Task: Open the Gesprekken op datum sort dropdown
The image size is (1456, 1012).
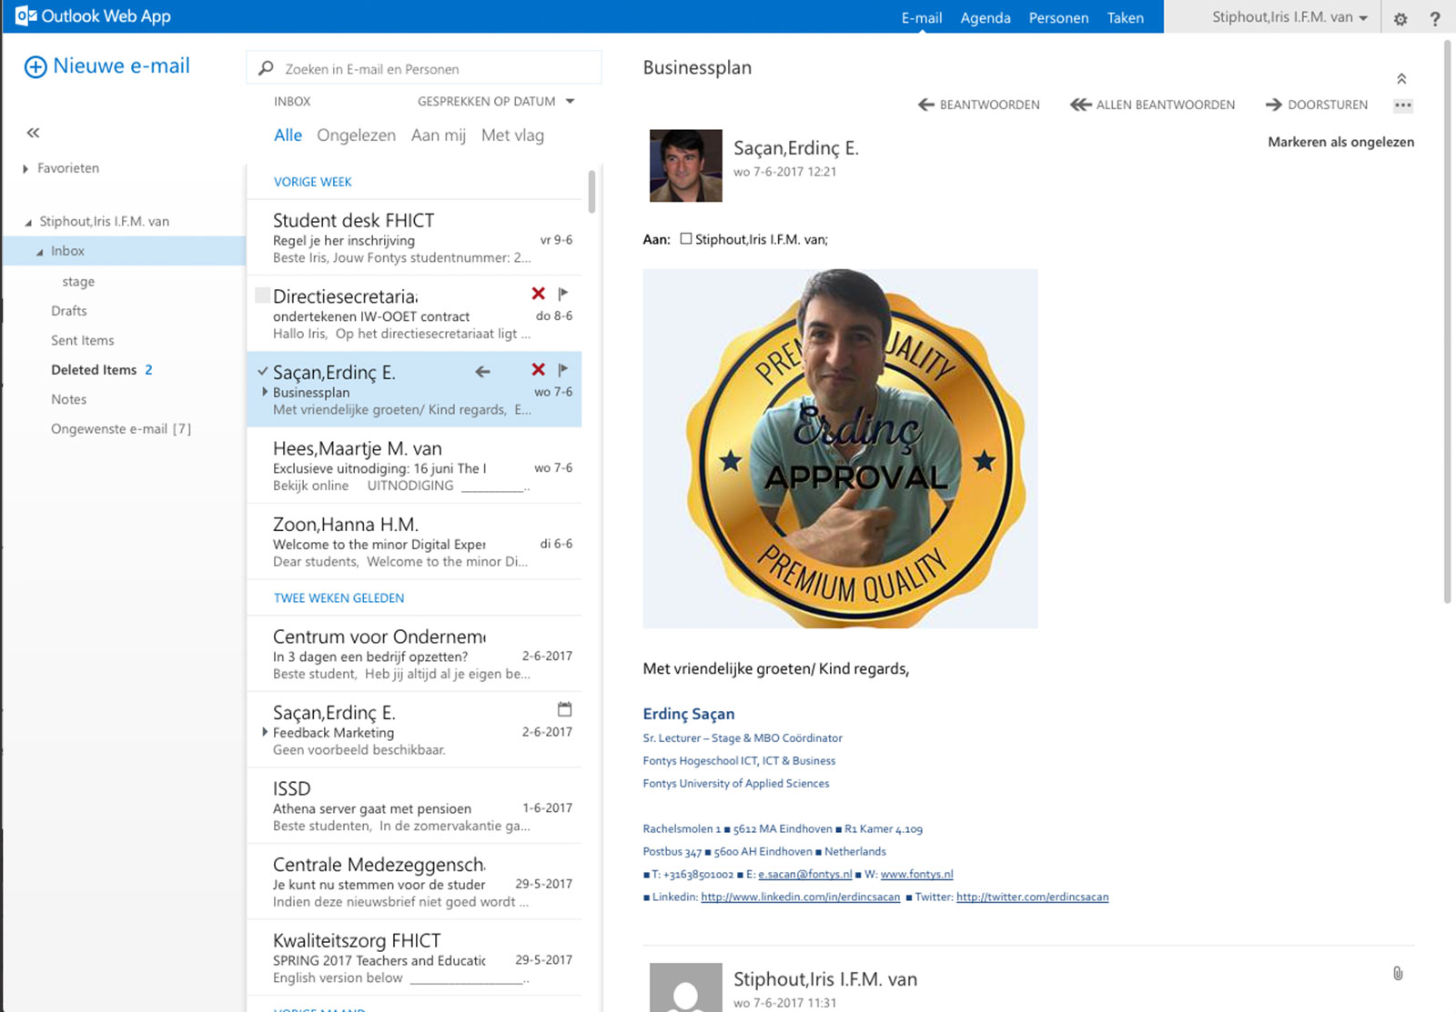Action: 496,101
